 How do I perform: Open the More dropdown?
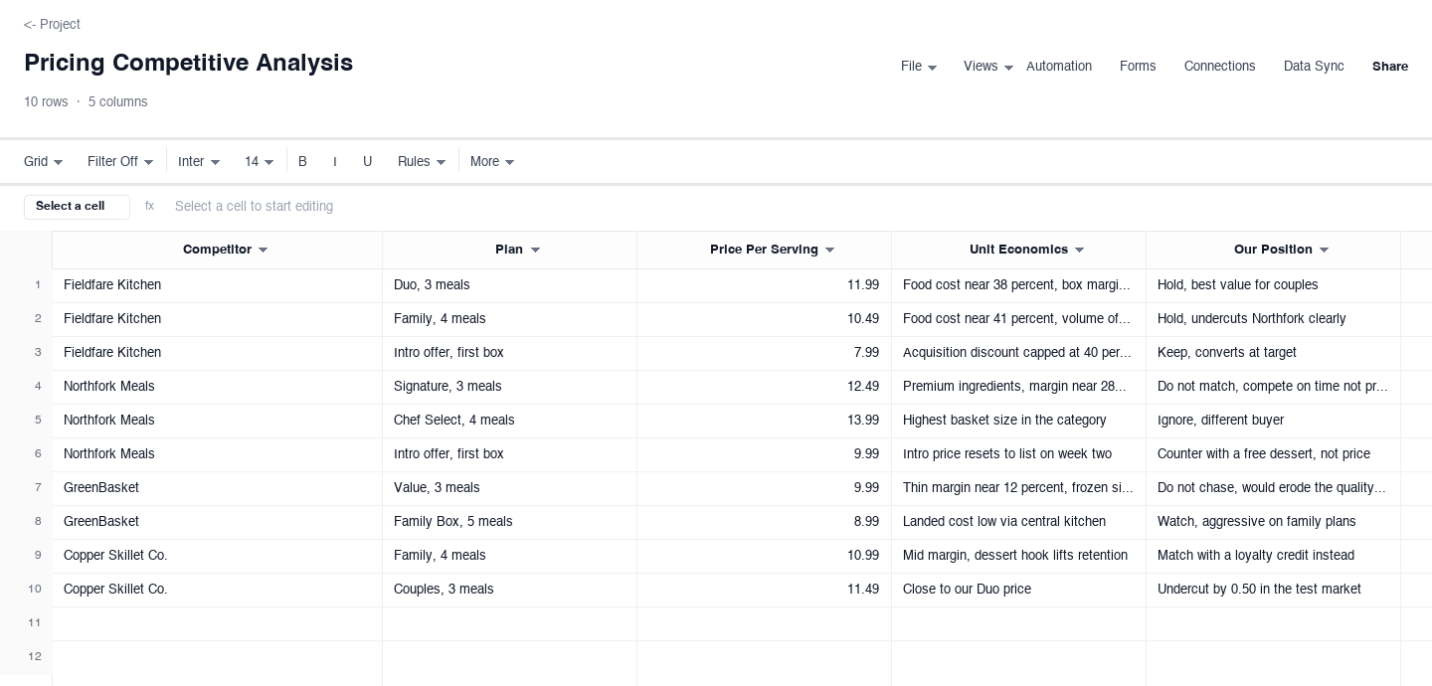coord(492,161)
